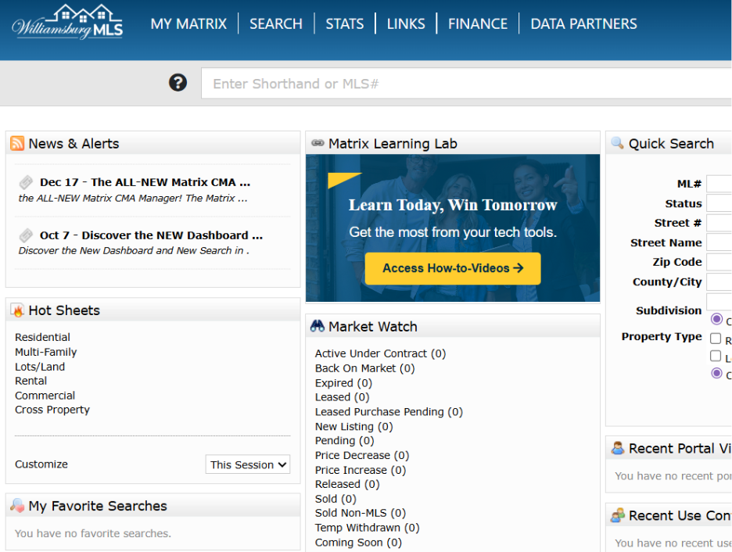Open the Multi-Family hot sheet
The image size is (732, 552).
pos(45,352)
